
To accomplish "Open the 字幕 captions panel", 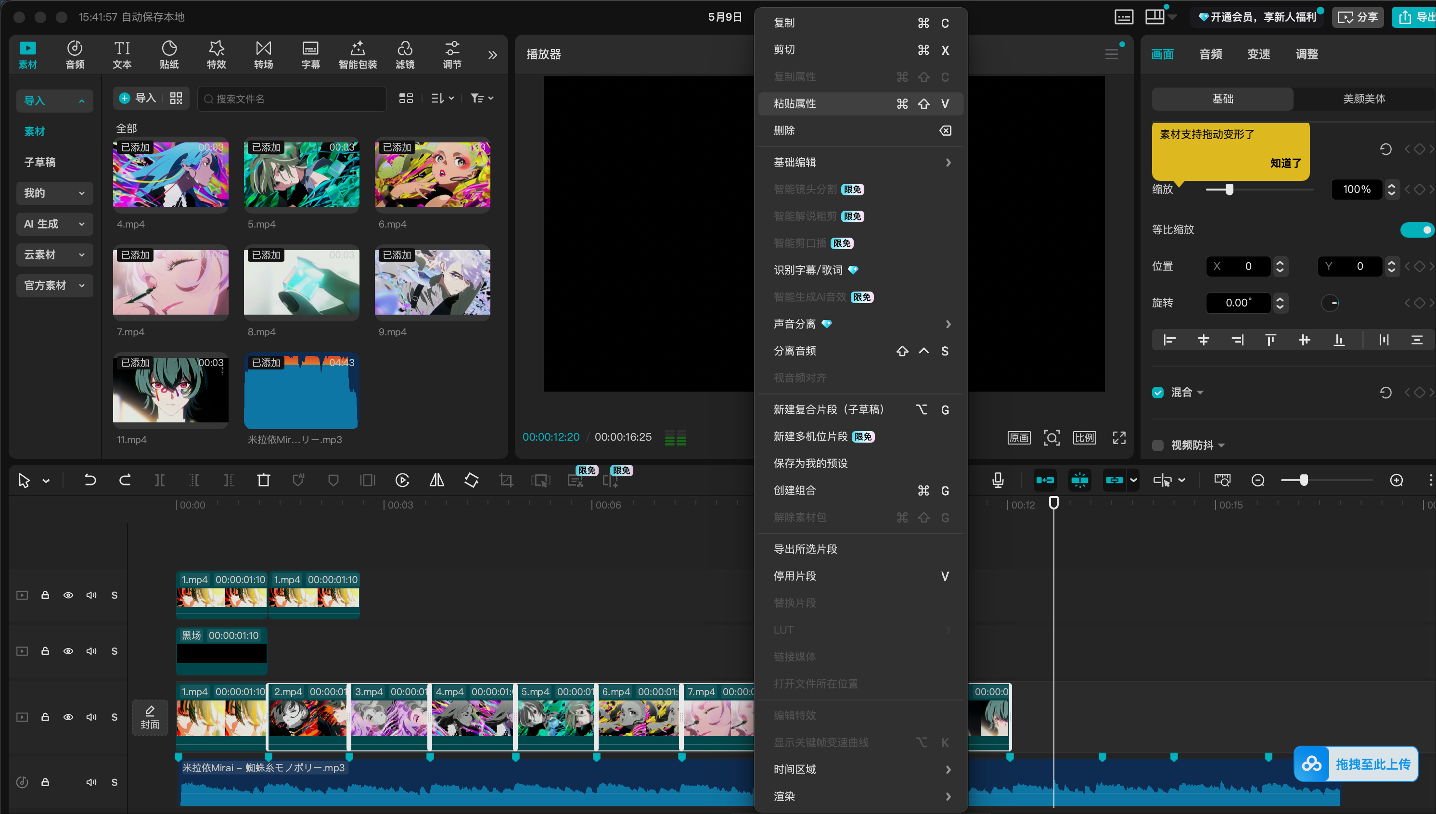I will coord(310,55).
